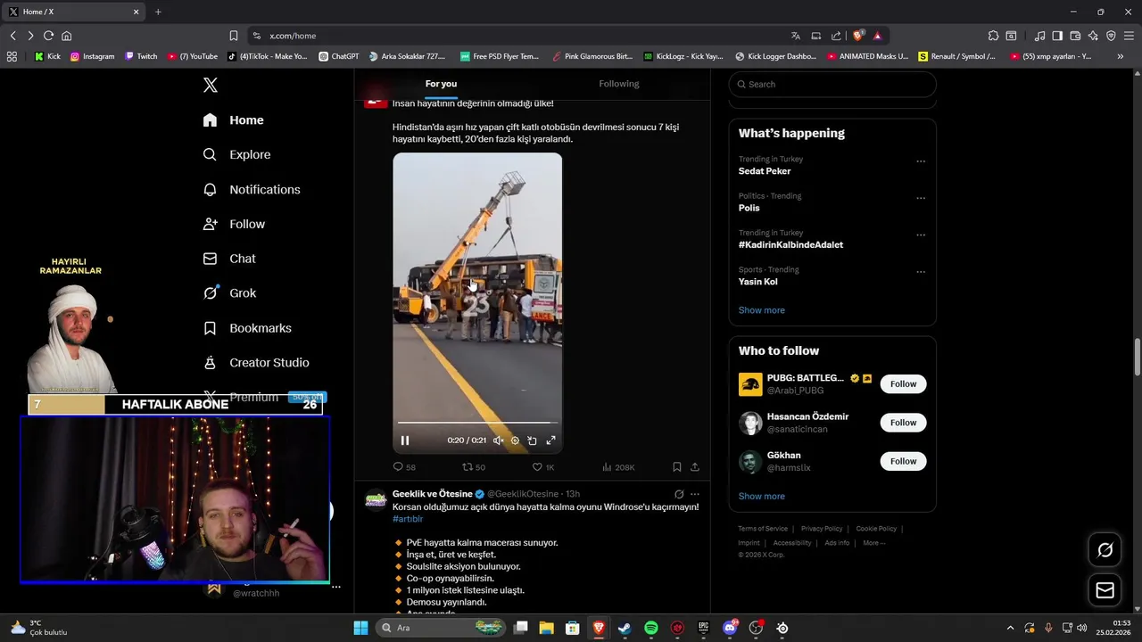Open the Geeklik ve Ötesine profile name
Viewport: 1142px width, 642px height.
click(433, 494)
